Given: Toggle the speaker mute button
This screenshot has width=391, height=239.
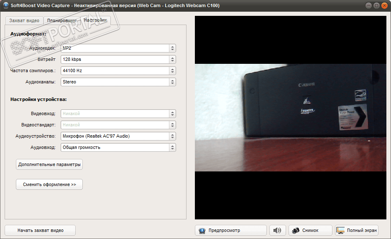Looking at the screenshot, I should [x=277, y=230].
